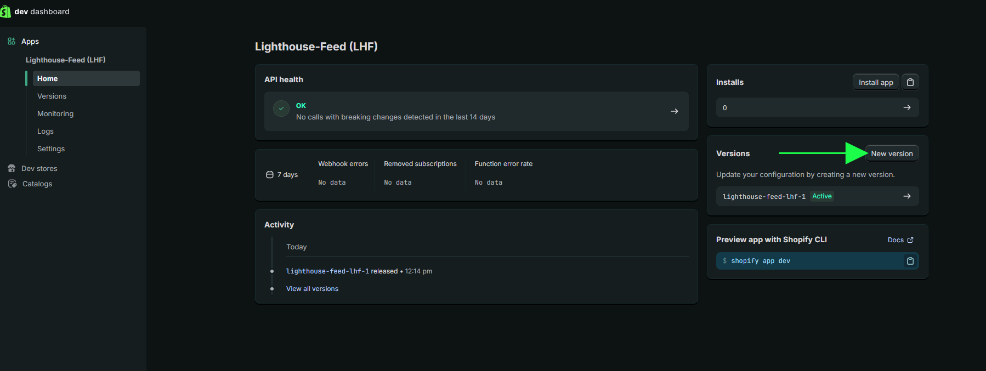
Task: Click the Active status badge
Action: (822, 196)
